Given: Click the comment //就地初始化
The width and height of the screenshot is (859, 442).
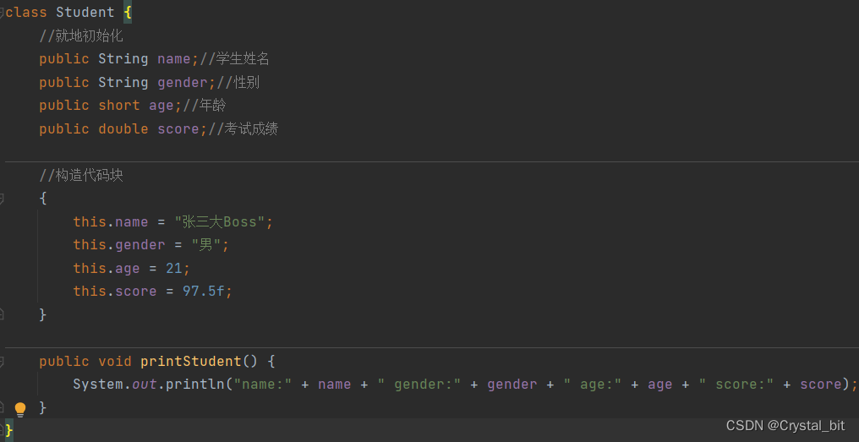Looking at the screenshot, I should click(x=81, y=36).
